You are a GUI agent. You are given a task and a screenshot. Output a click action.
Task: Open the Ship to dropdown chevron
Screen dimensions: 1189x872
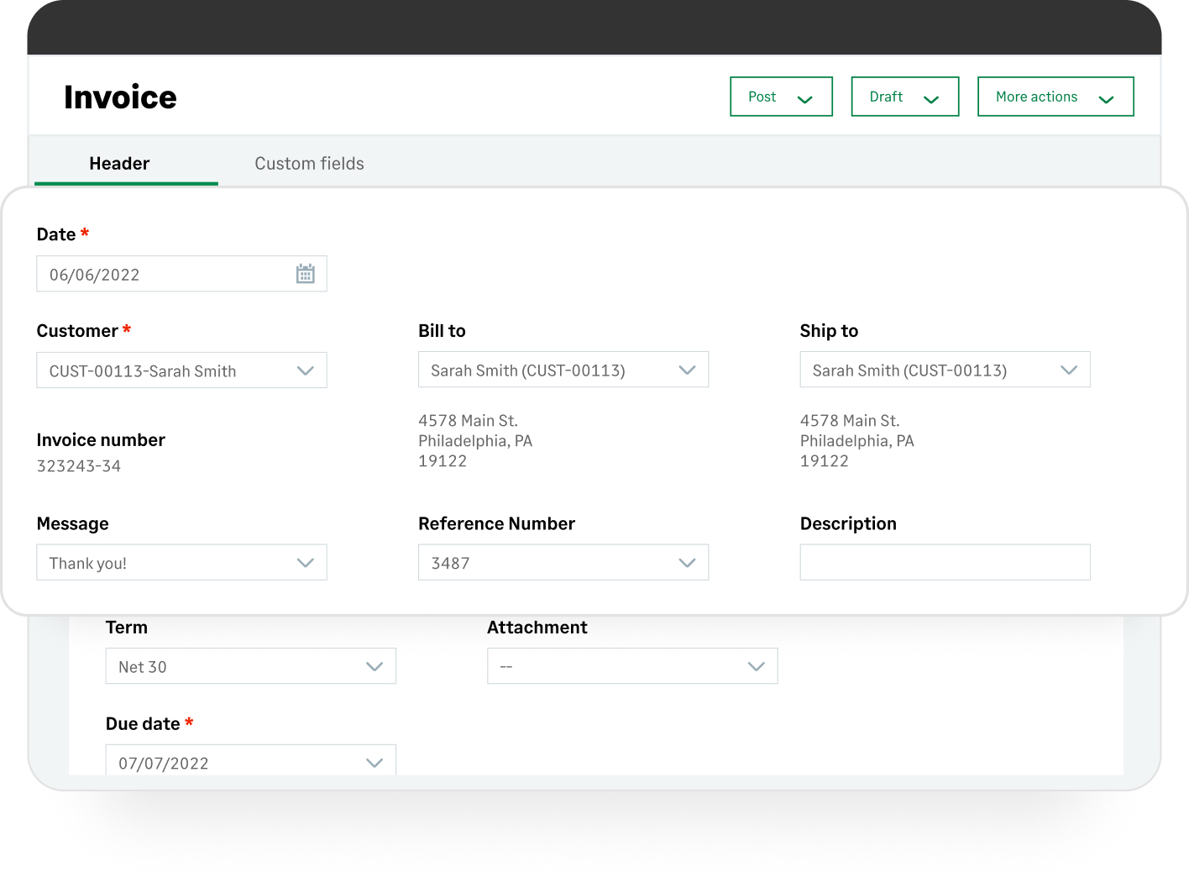pos(1068,370)
